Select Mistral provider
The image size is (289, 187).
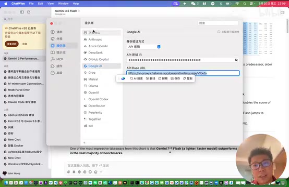[102, 79]
